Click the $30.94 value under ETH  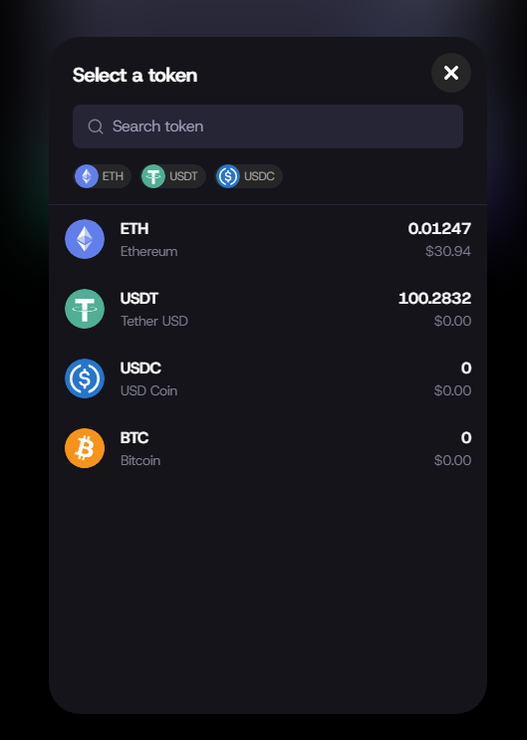tap(448, 251)
